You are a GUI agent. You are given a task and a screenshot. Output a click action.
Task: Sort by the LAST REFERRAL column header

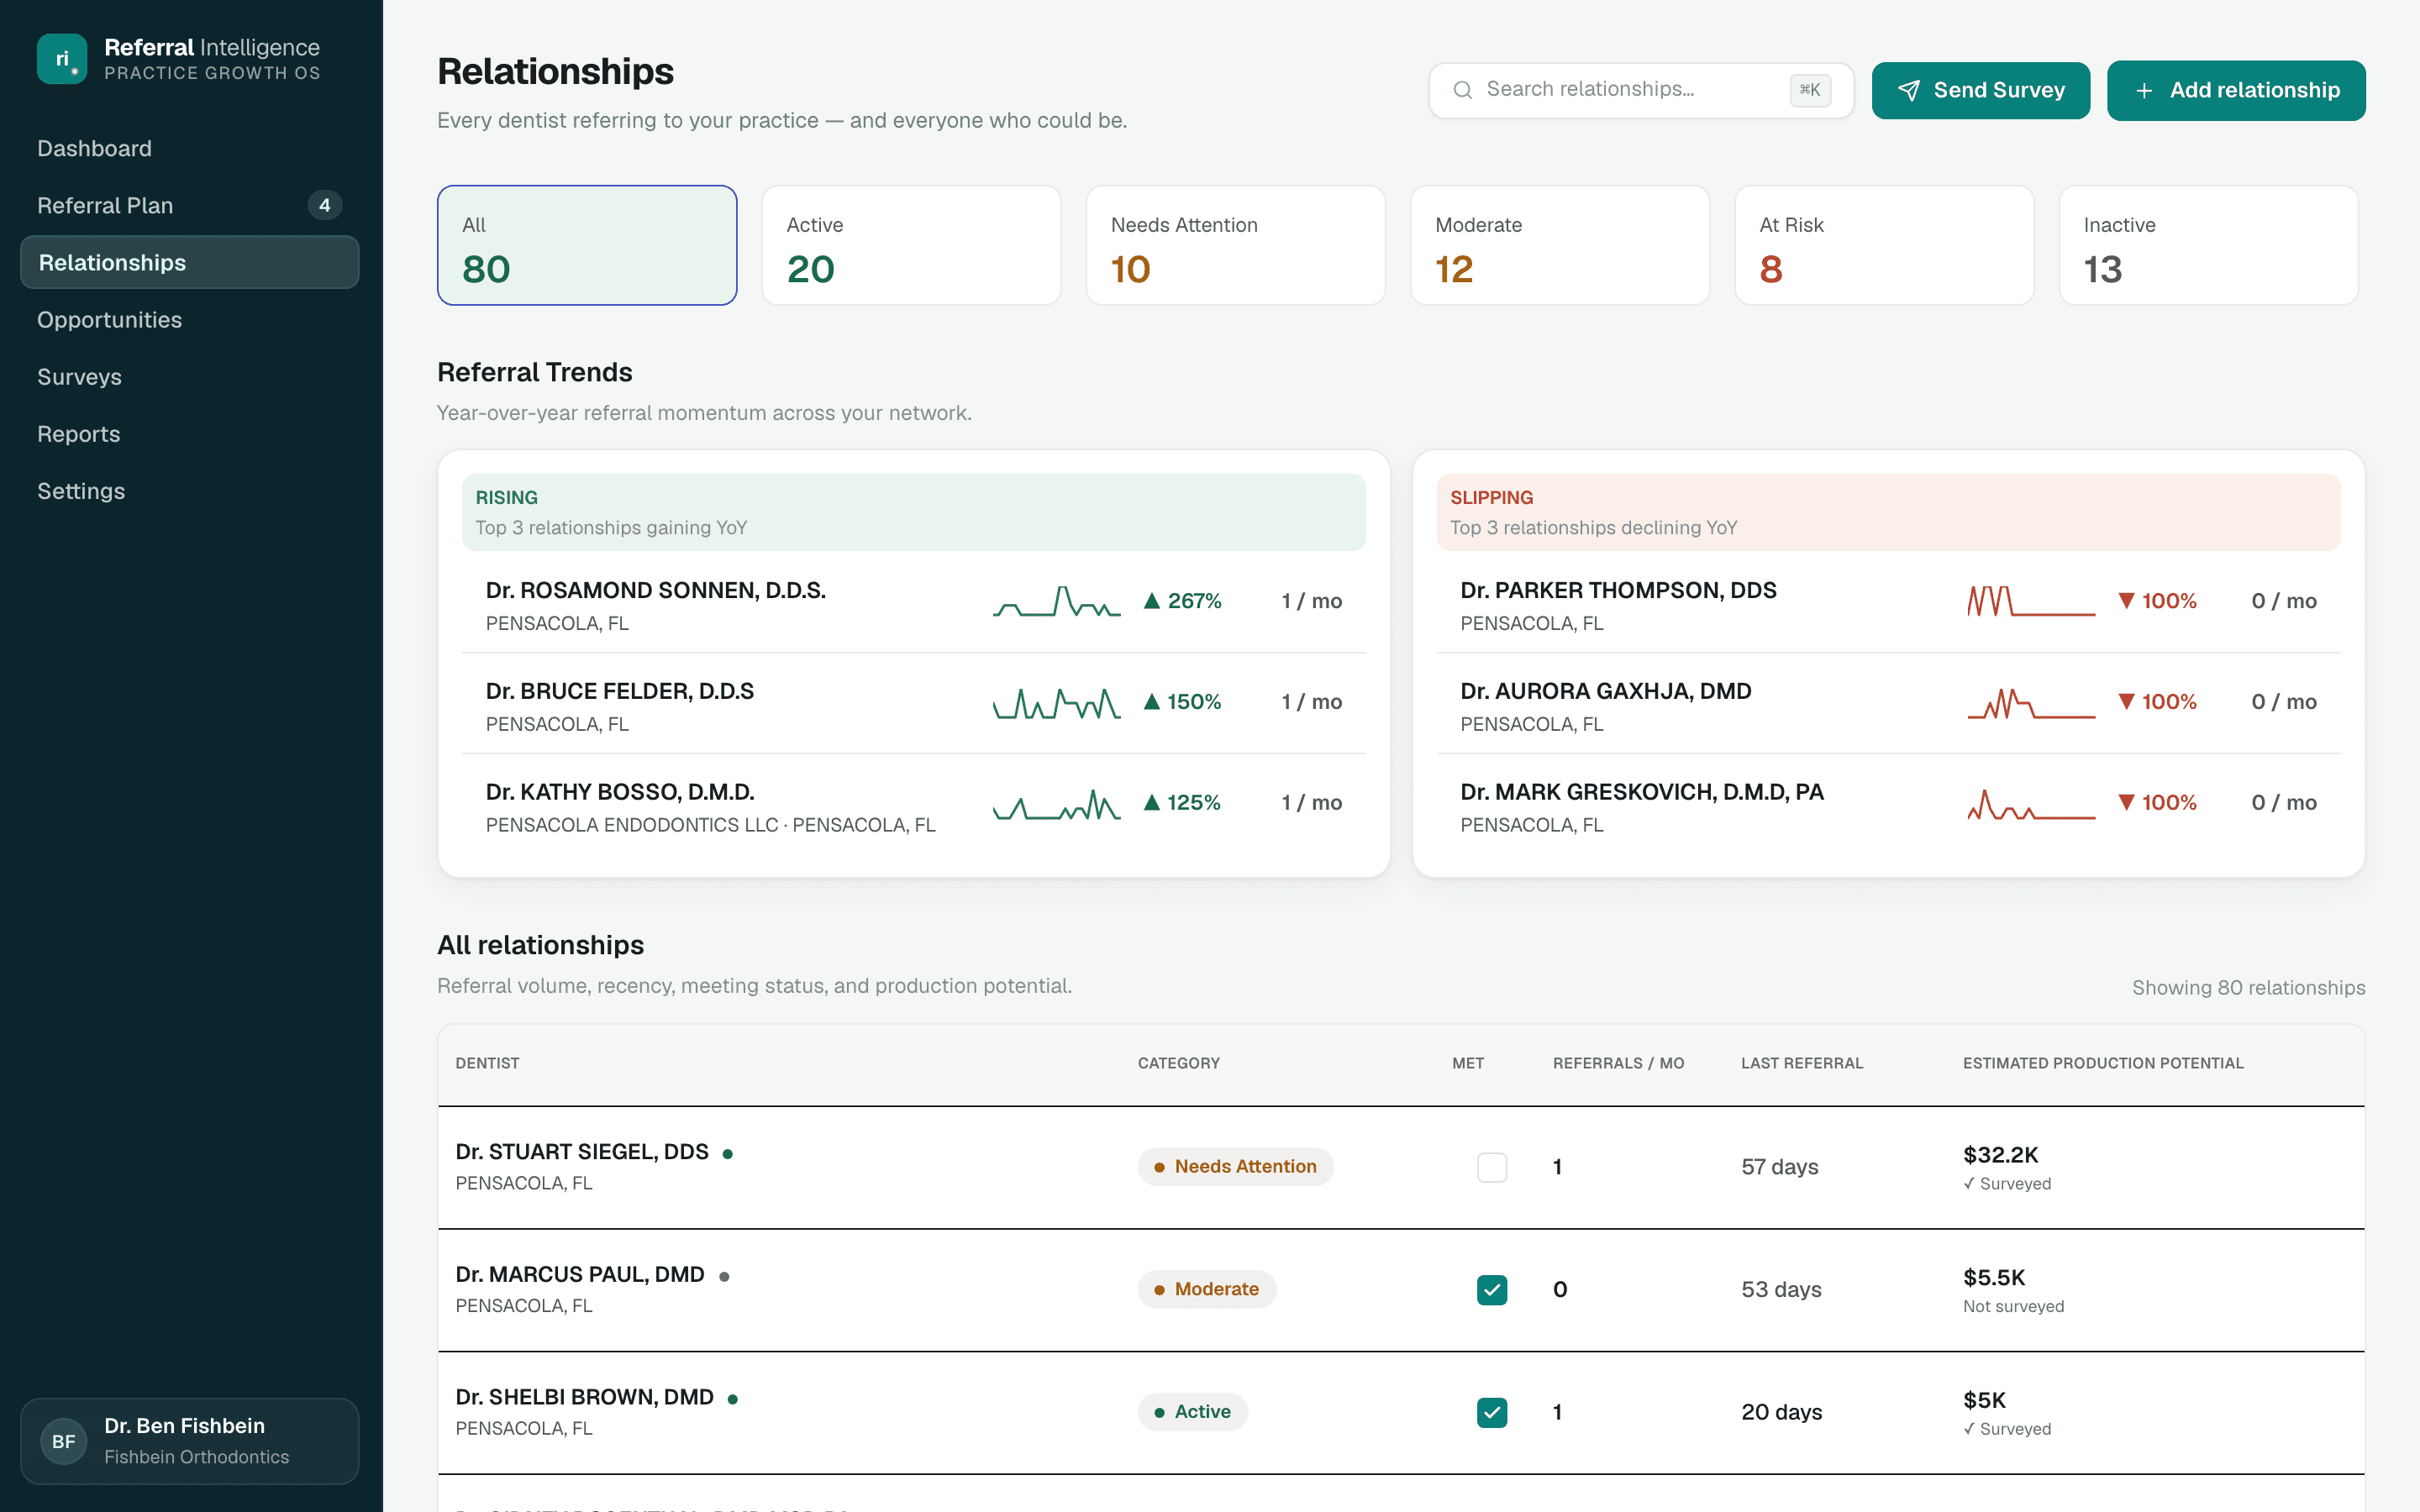click(1802, 1063)
